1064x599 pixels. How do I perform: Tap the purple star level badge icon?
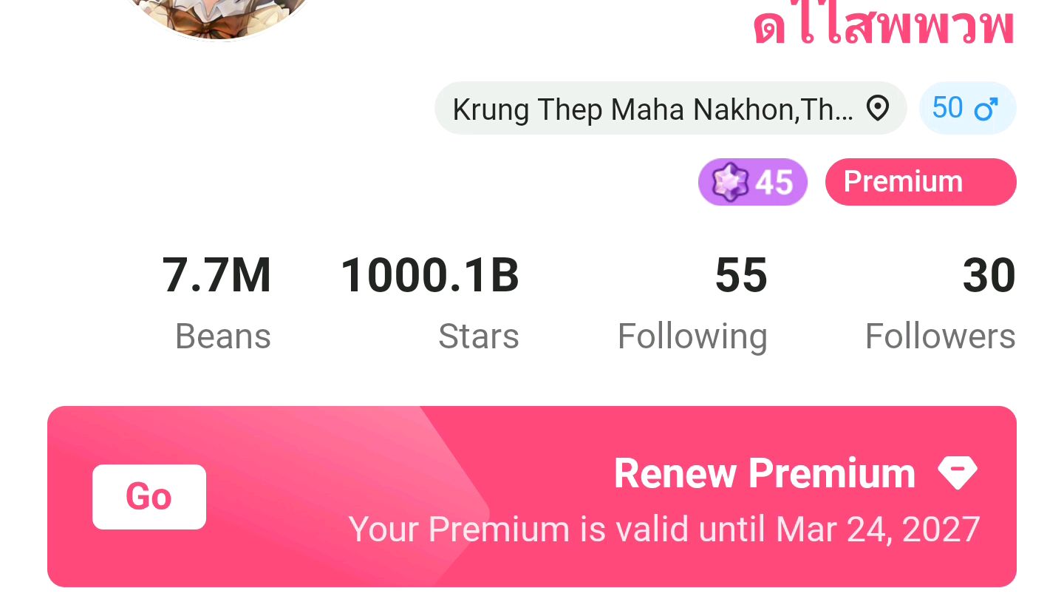pyautogui.click(x=729, y=183)
